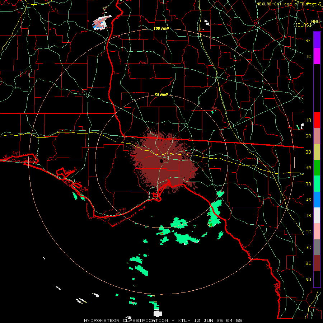Viewport: 323px width, 323px height.
Task: Click the 50 NMI range ring label
Action: click(x=161, y=95)
